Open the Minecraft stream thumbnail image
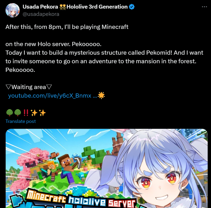This screenshot has height=208, width=211. click(x=107, y=168)
